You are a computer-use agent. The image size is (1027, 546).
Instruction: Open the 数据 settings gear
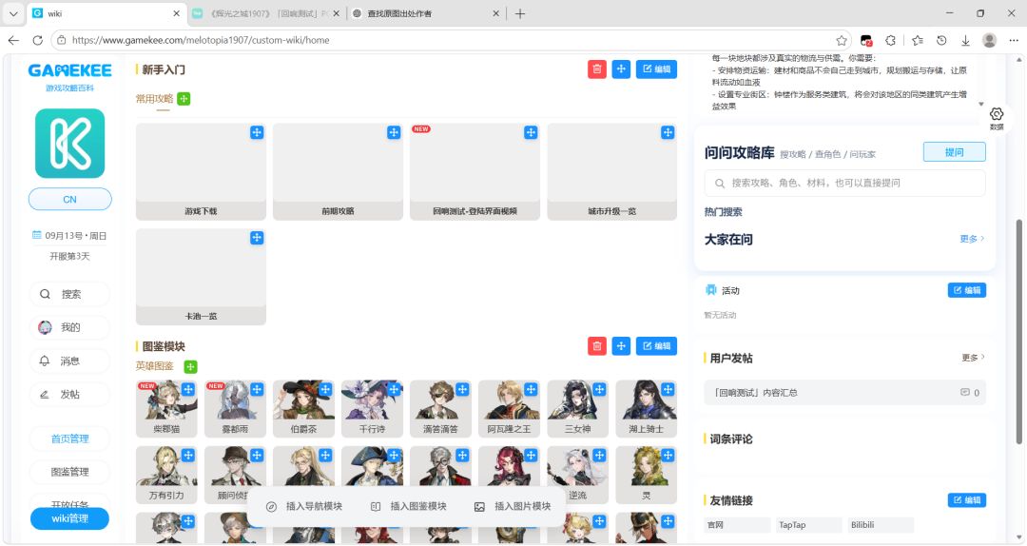pos(997,119)
